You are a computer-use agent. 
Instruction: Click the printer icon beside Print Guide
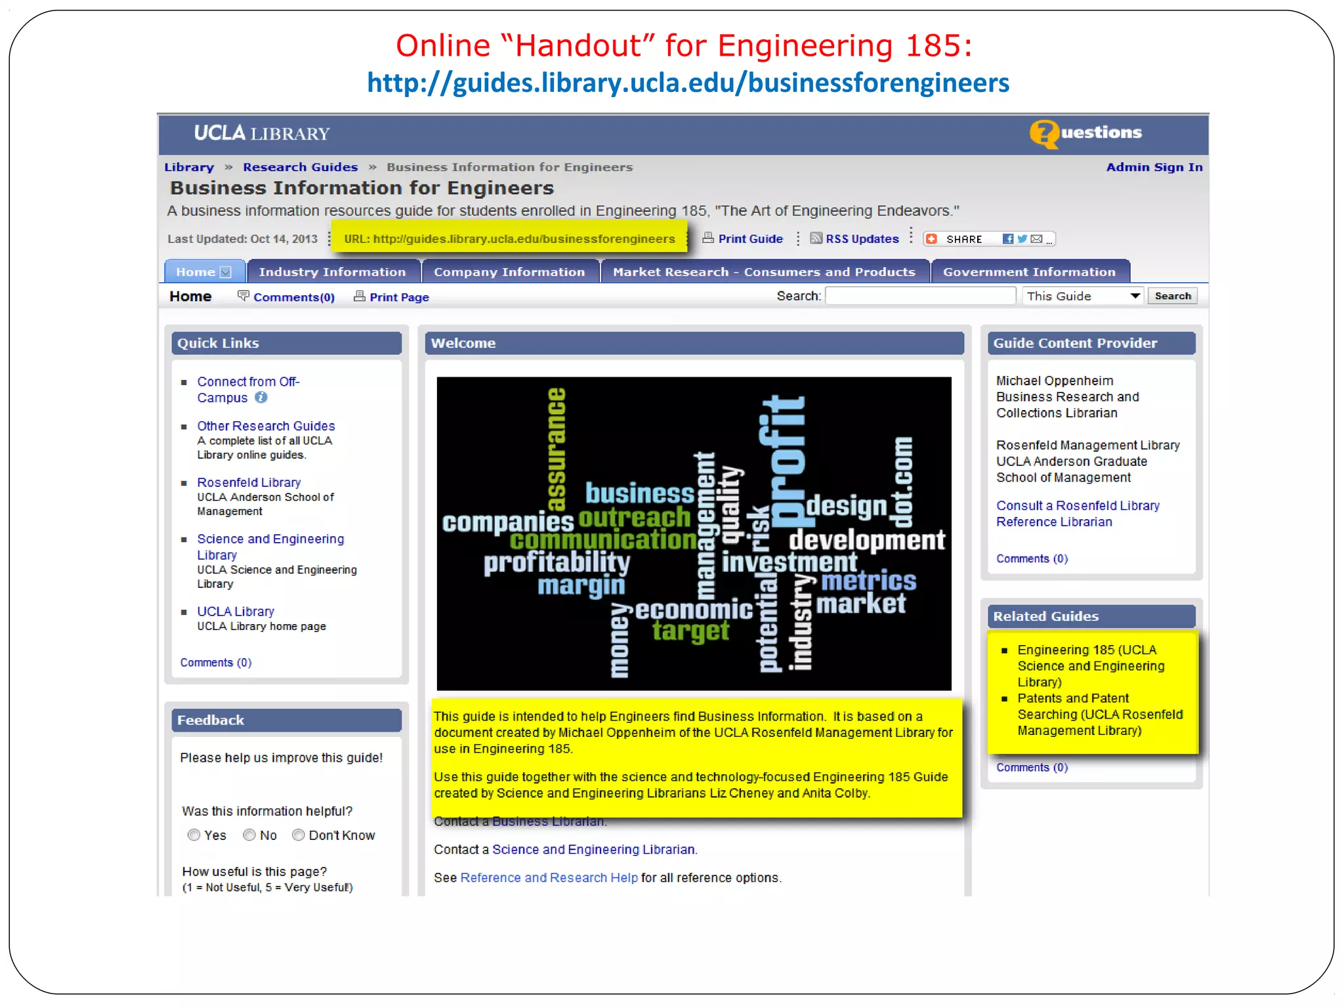click(708, 238)
